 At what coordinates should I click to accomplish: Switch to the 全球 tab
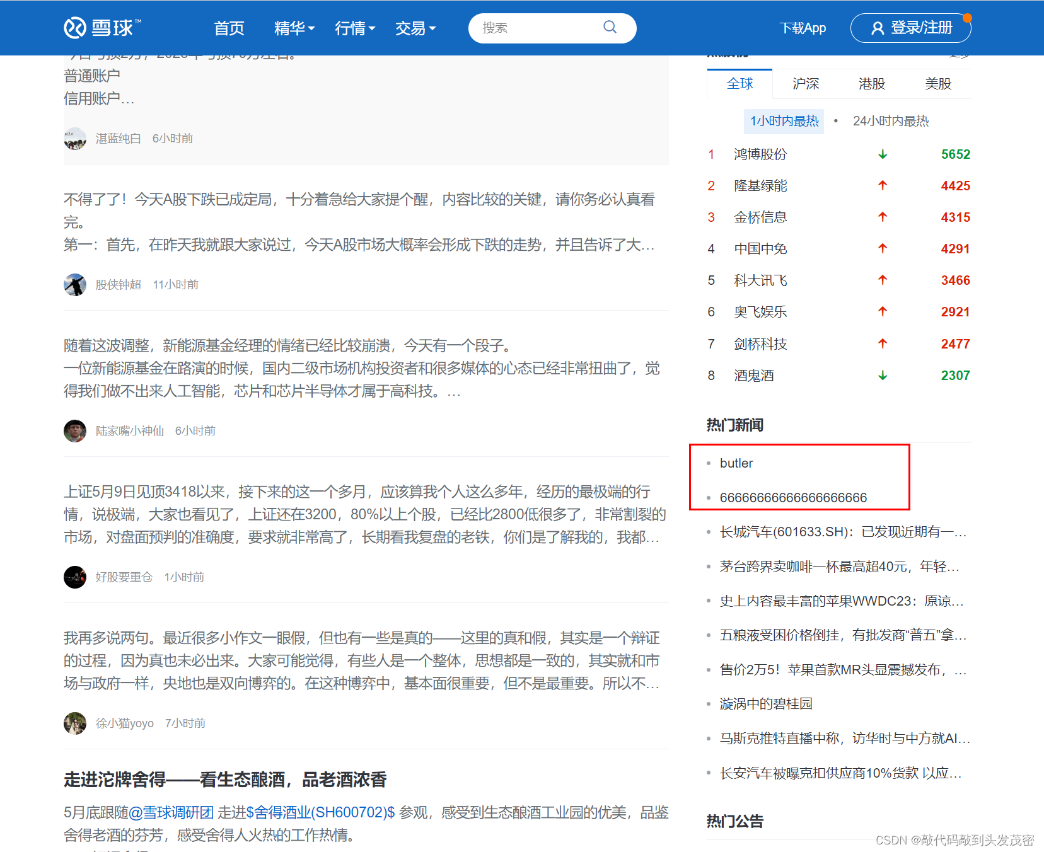pos(739,84)
